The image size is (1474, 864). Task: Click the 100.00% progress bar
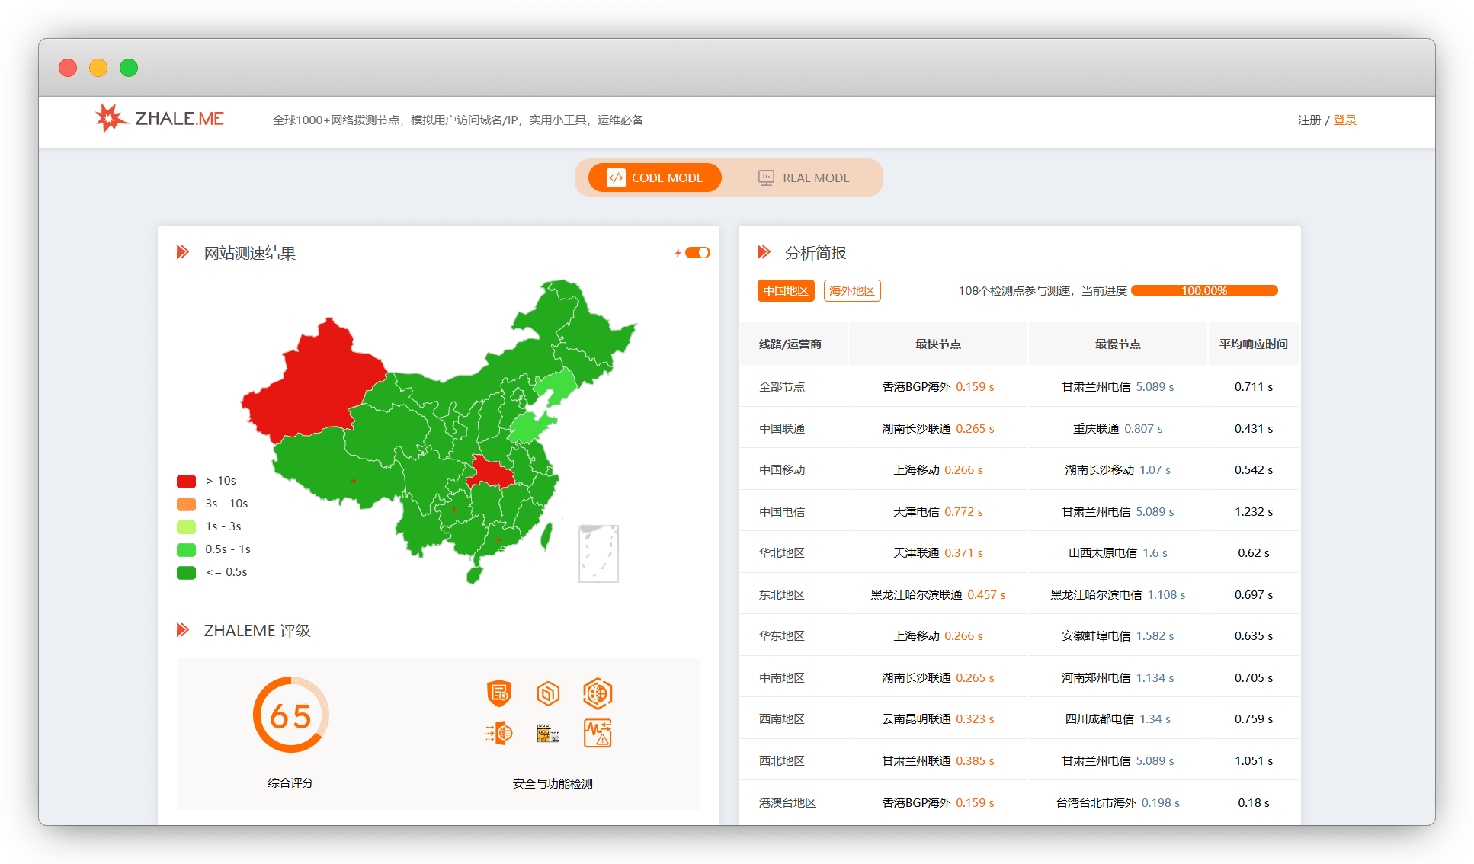point(1204,290)
